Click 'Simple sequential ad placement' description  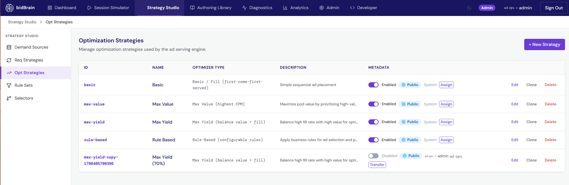308,85
